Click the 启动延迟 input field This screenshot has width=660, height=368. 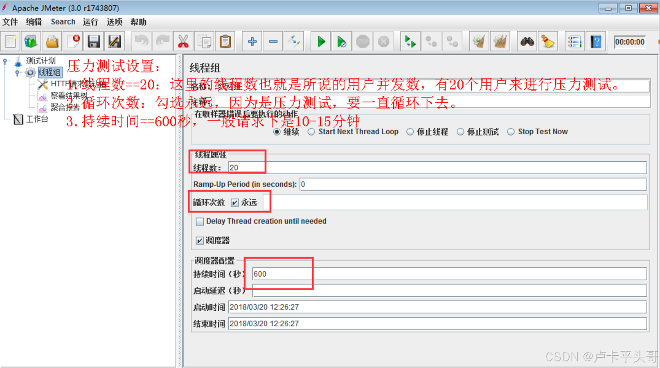click(449, 291)
